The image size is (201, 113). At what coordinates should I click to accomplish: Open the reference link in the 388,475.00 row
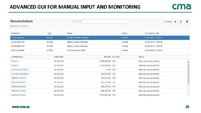click(18, 91)
